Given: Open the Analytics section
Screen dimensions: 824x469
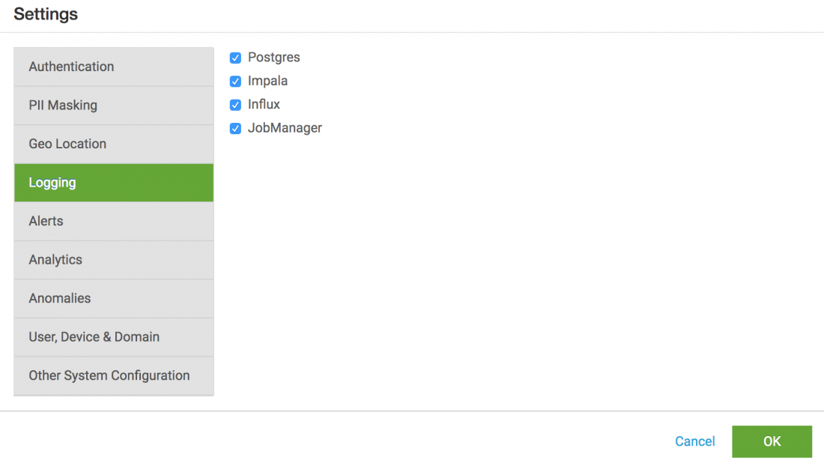Looking at the screenshot, I should tap(114, 260).
